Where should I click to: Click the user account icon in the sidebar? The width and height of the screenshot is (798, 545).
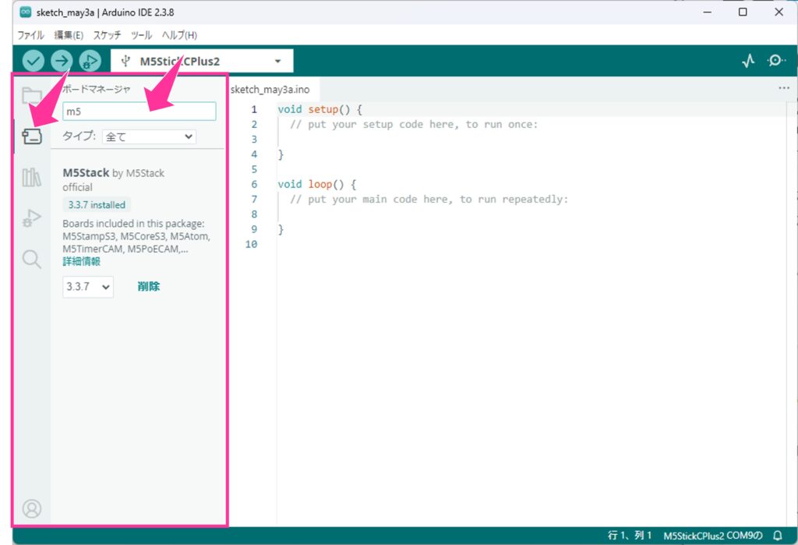click(x=31, y=508)
